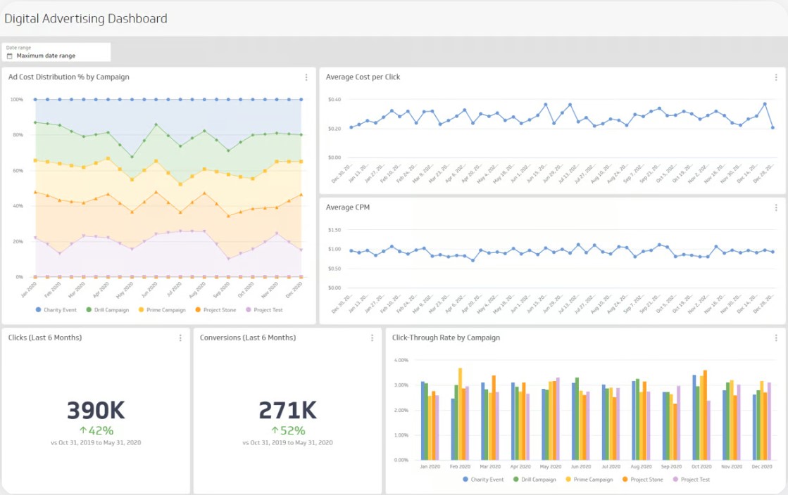Screen dimensions: 788x495
Task: Open the Conversions widget options menu
Action: [372, 338]
